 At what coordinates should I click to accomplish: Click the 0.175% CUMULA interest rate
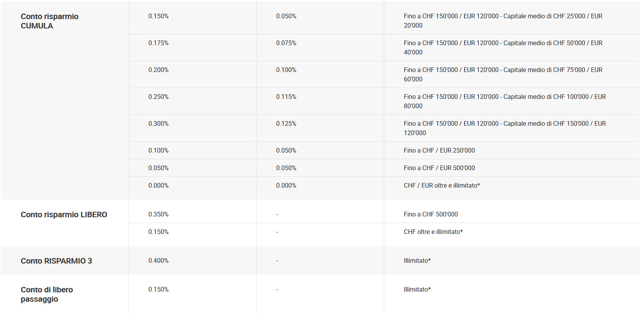(x=159, y=43)
